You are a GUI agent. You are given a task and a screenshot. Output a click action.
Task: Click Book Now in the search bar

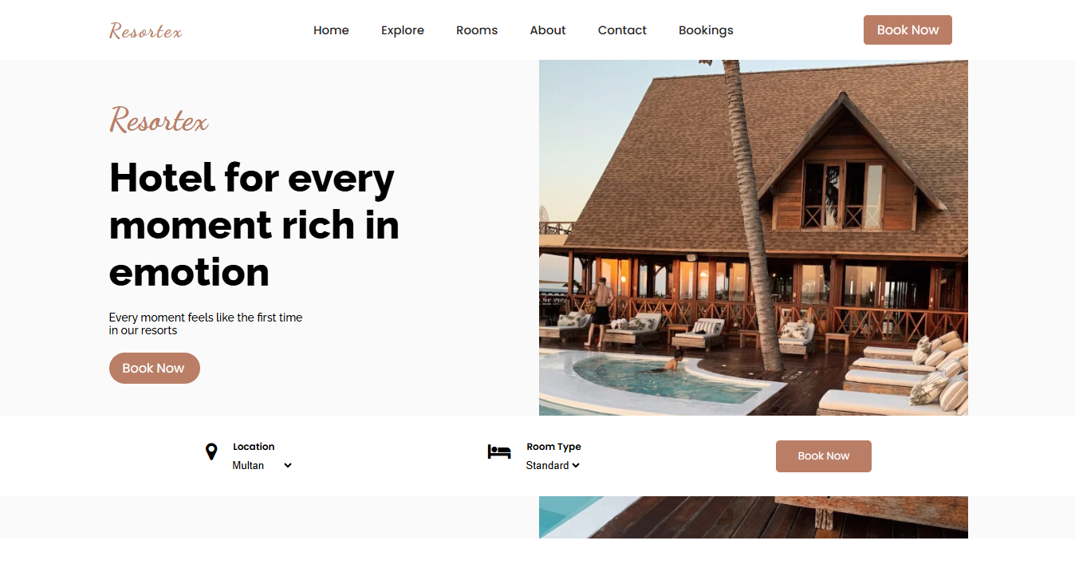click(x=824, y=456)
